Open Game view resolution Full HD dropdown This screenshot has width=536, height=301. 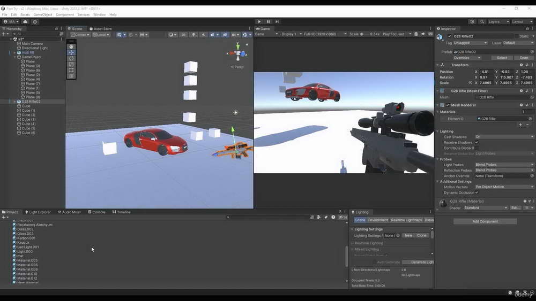point(325,34)
